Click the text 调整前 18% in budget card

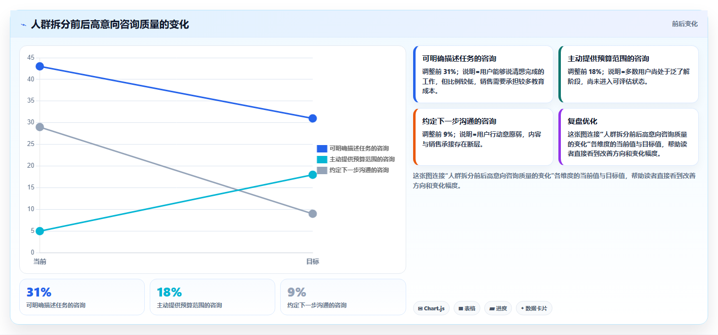pos(585,72)
